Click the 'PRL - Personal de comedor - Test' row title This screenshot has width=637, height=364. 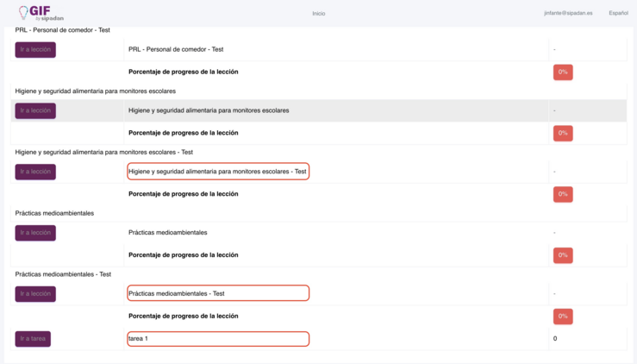(x=176, y=49)
